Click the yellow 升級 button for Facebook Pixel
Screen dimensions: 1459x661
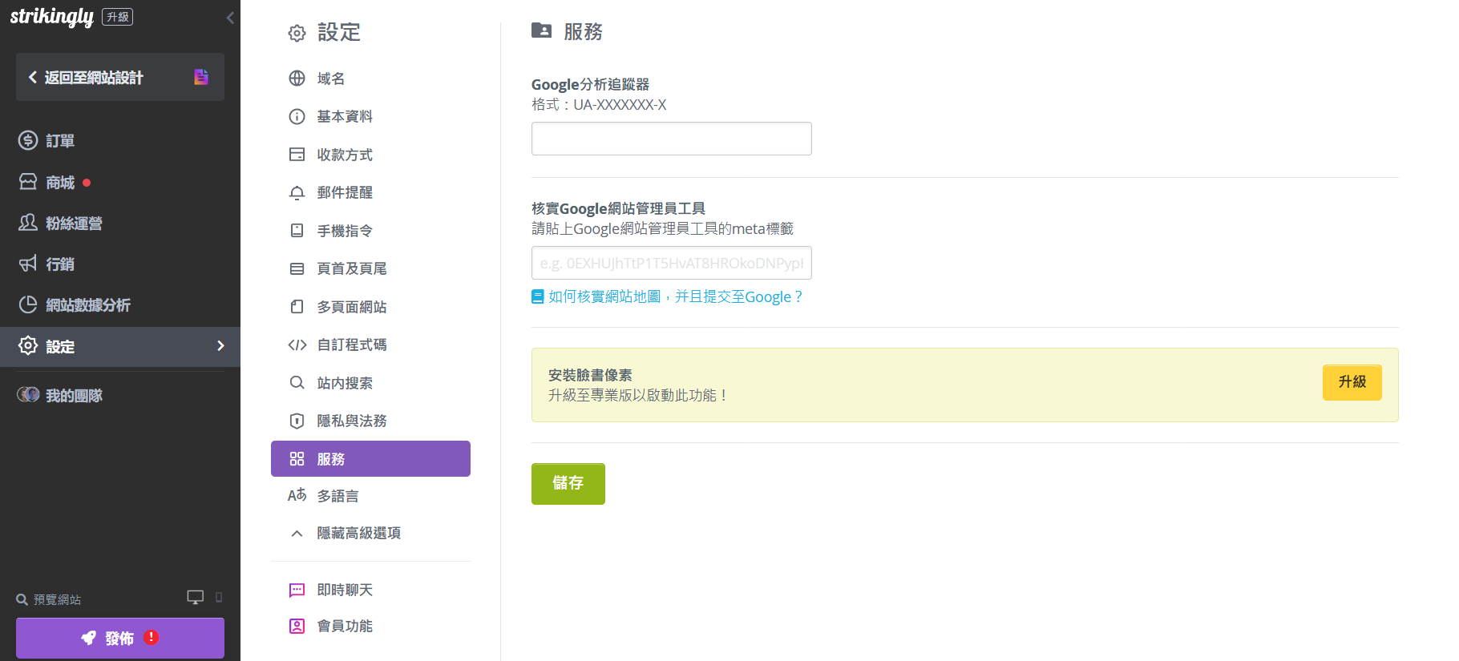(1352, 382)
